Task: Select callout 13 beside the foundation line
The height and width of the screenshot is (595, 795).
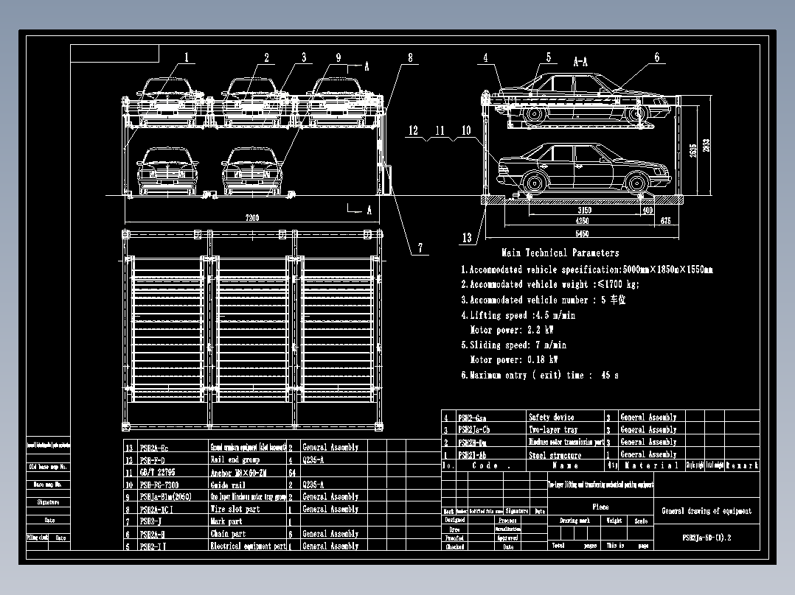Action: (x=465, y=236)
